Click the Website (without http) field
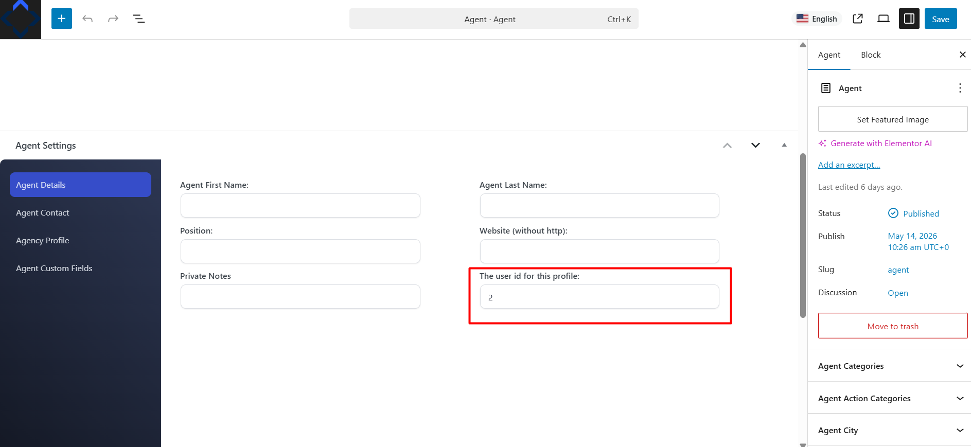Viewport: 971px width, 447px height. pyautogui.click(x=599, y=251)
